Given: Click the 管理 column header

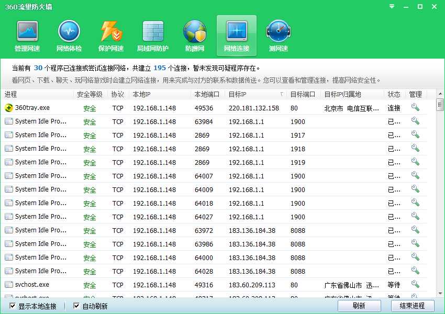Looking at the screenshot, I should [x=416, y=94].
